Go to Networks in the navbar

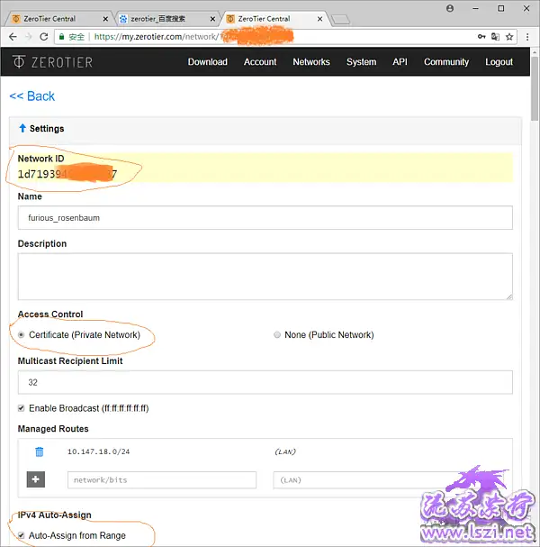click(311, 62)
